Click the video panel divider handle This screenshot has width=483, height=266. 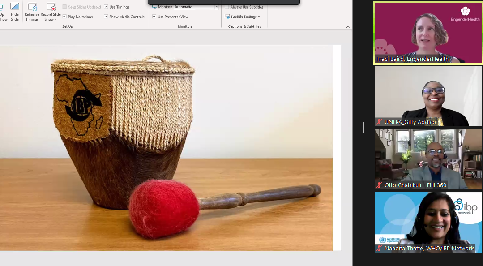coord(364,128)
